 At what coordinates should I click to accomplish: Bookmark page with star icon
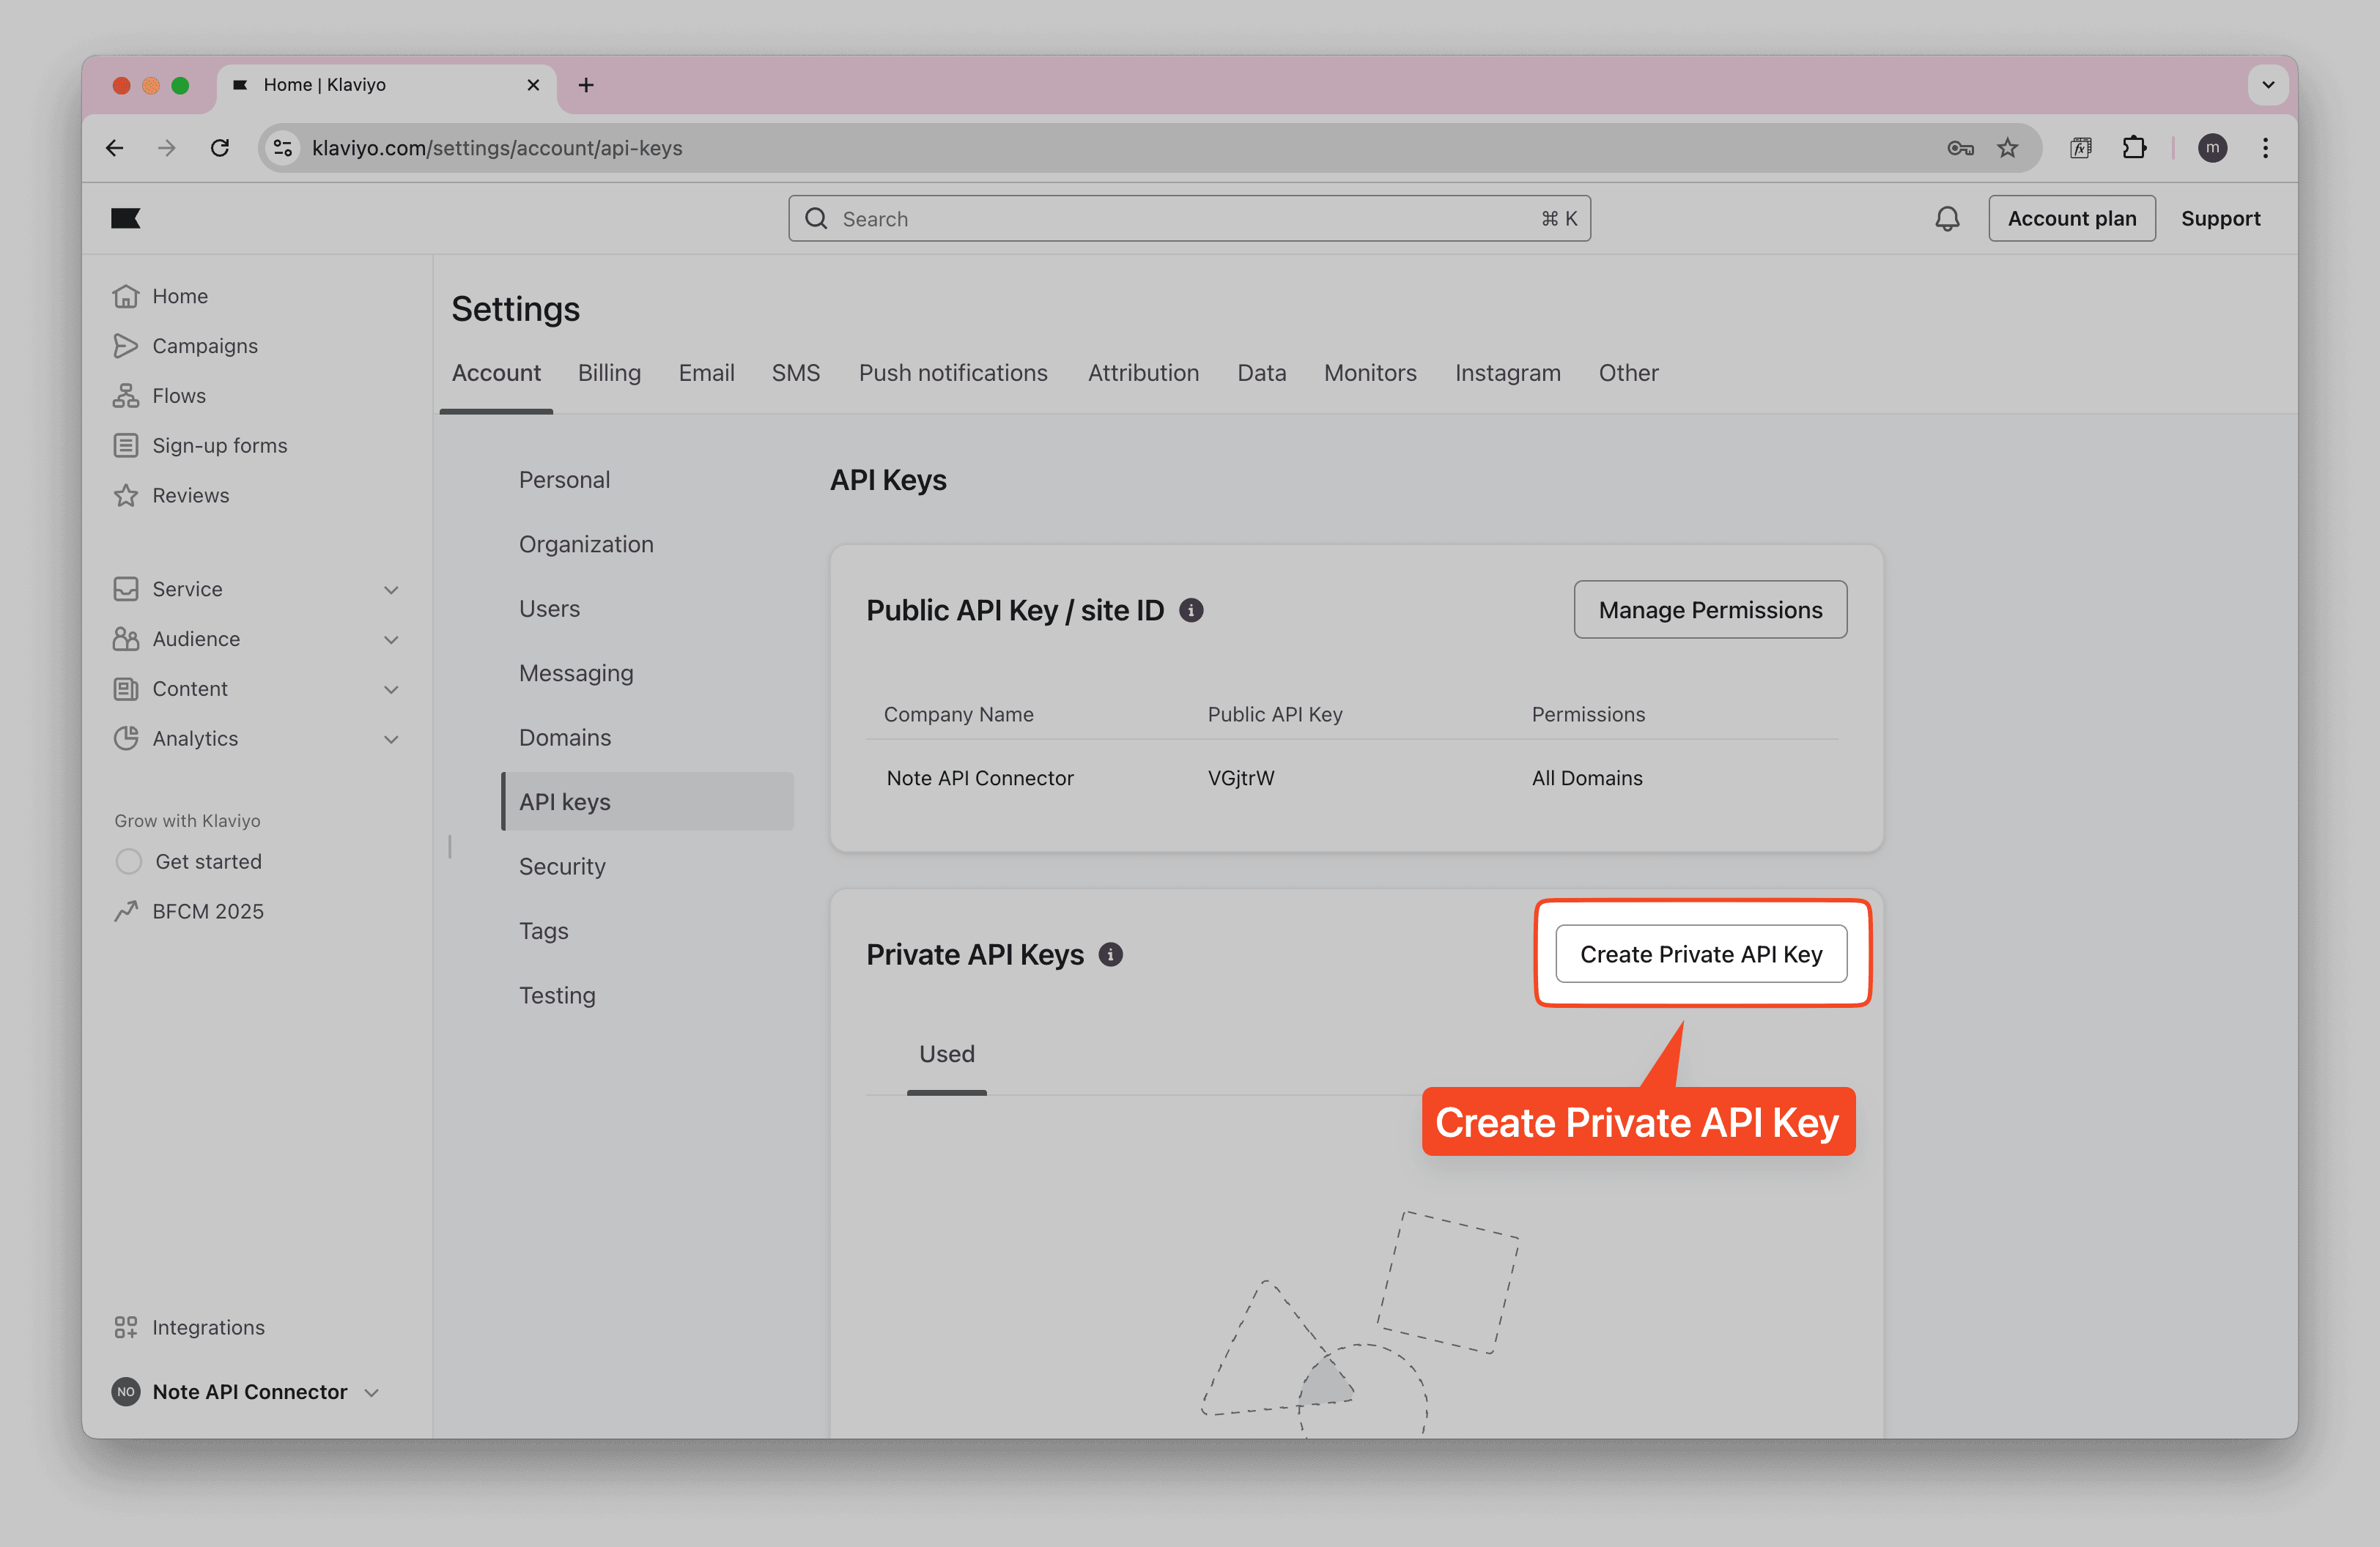pyautogui.click(x=2007, y=148)
